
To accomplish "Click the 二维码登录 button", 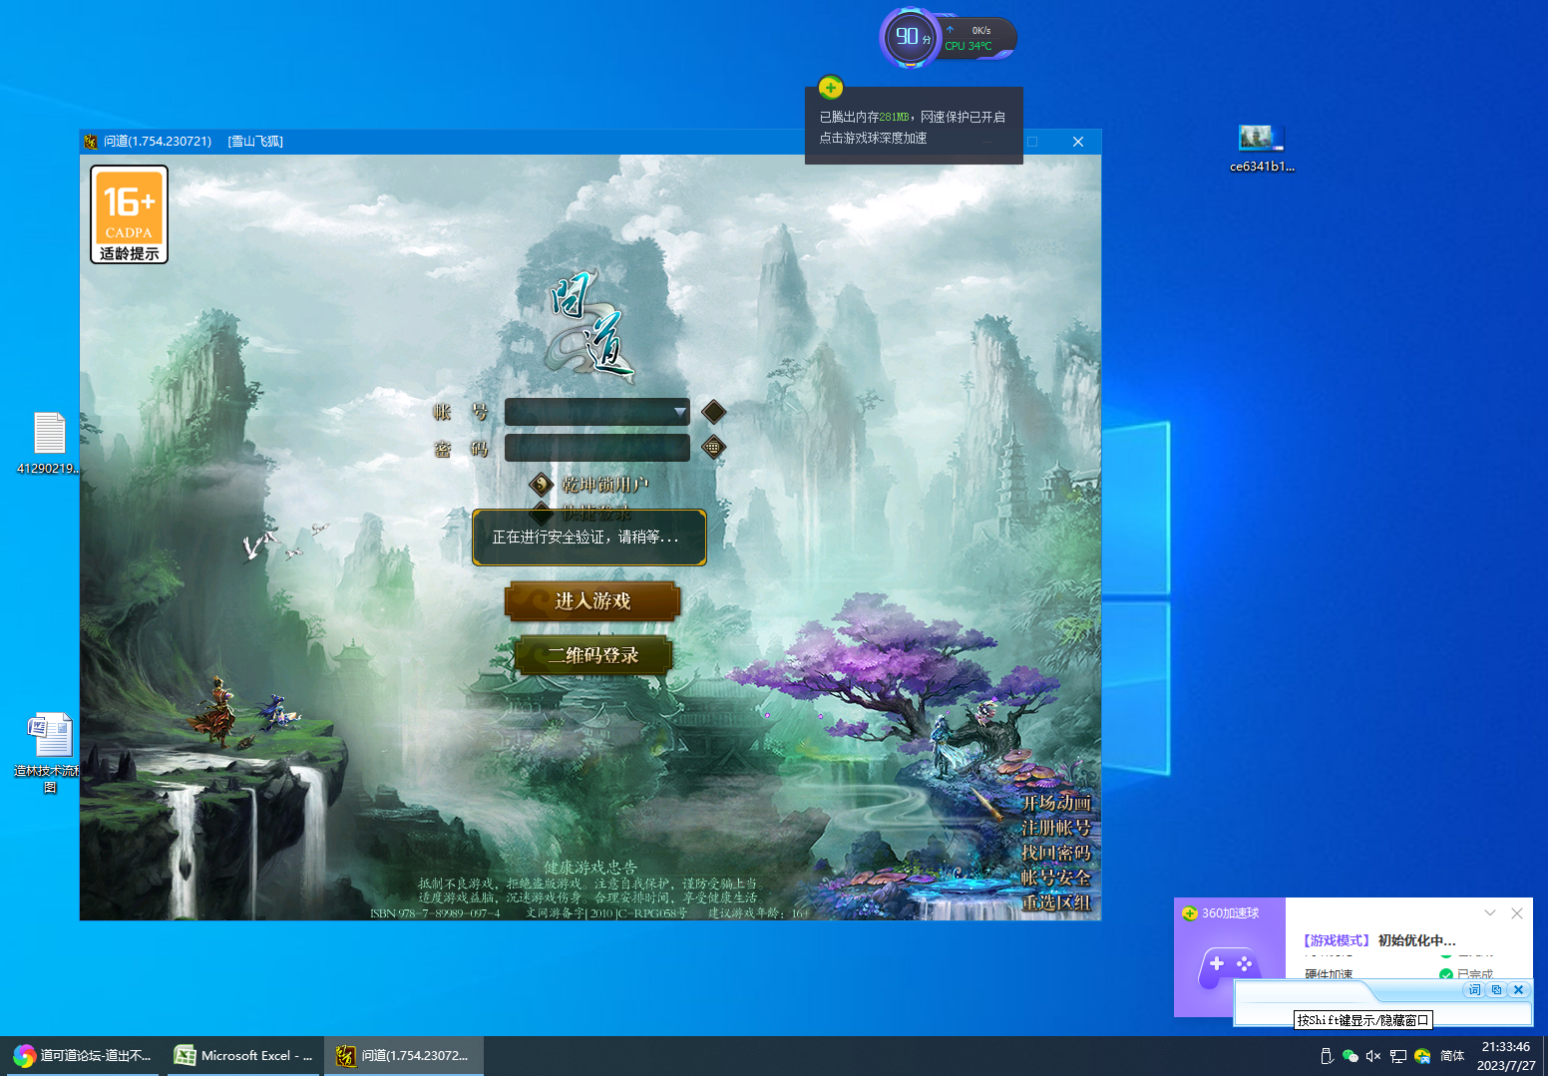I will click(592, 656).
